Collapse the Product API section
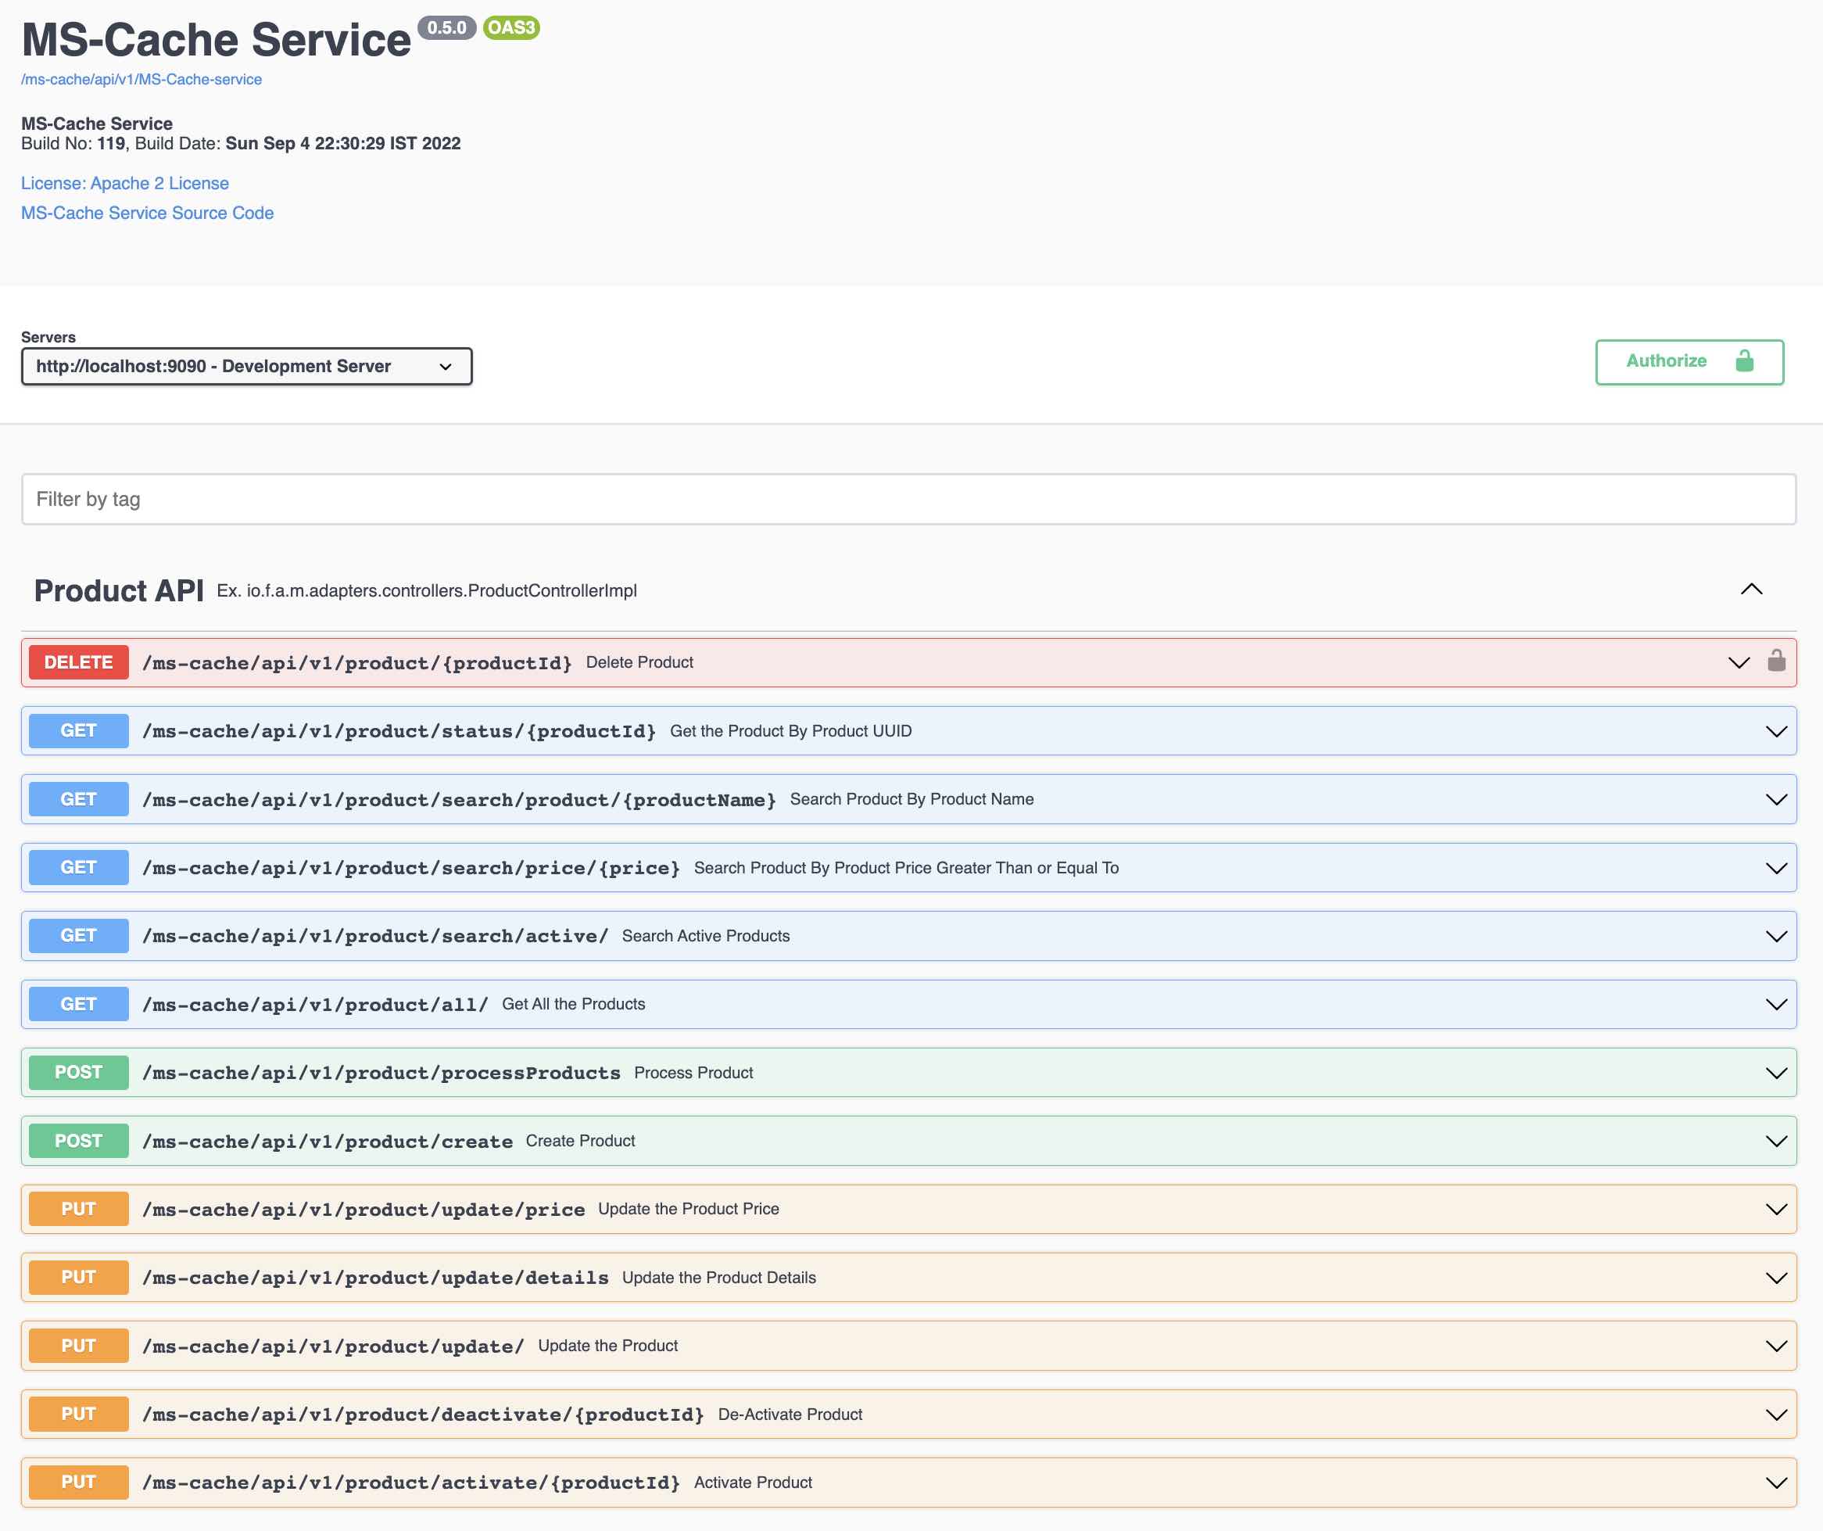This screenshot has width=1823, height=1531. click(1751, 590)
